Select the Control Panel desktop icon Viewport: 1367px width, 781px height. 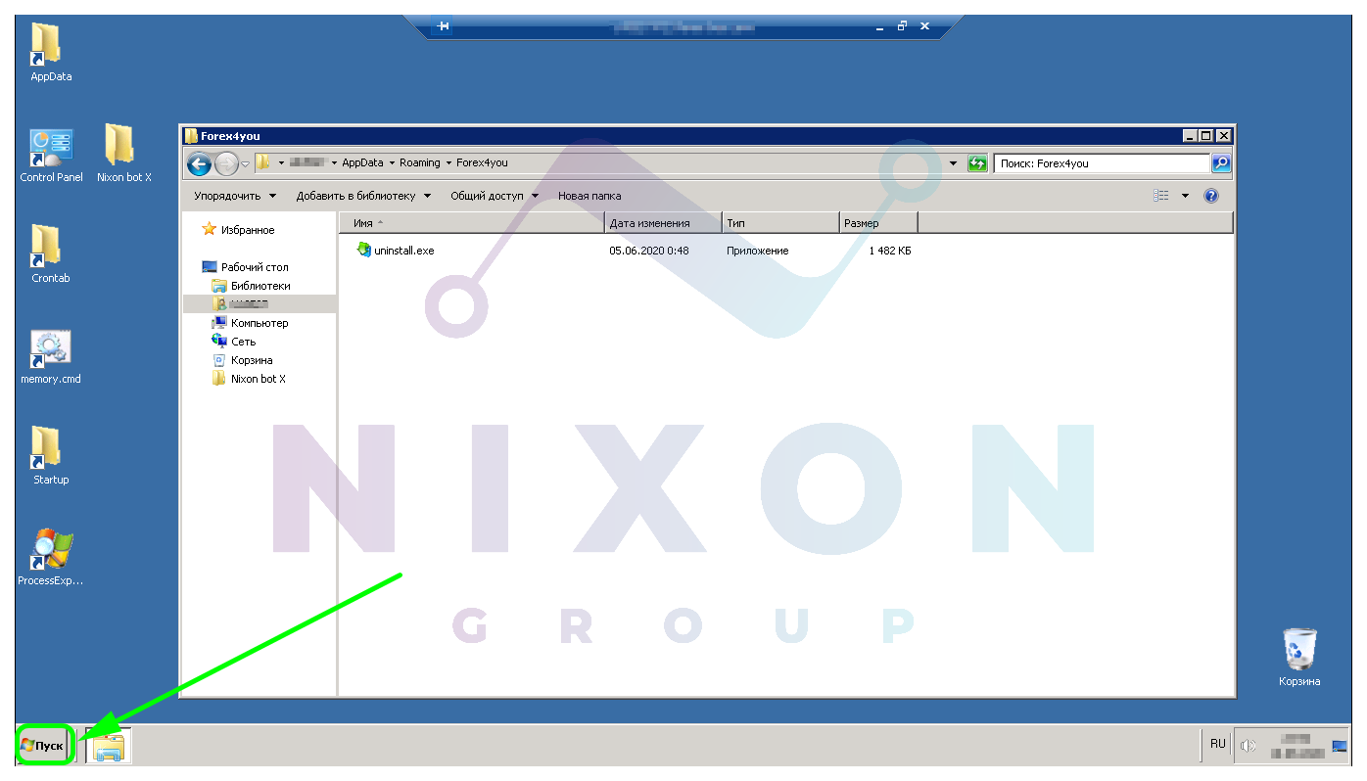pos(51,155)
